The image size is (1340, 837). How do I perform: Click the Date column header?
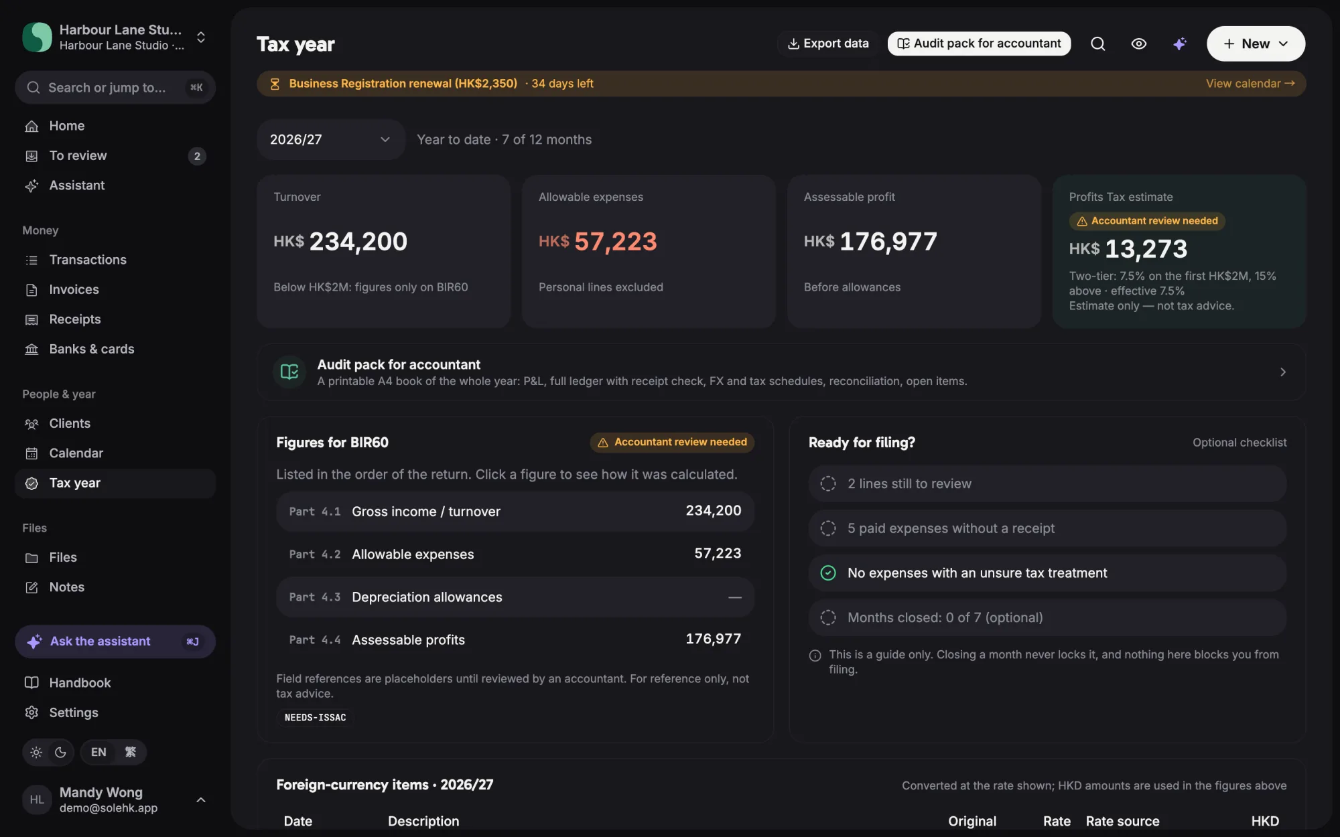(298, 822)
